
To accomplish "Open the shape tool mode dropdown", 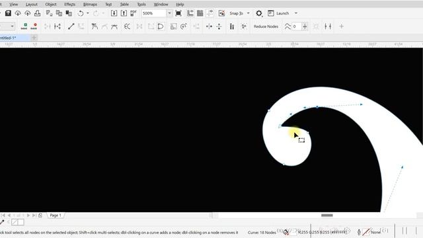I will point(12,26).
